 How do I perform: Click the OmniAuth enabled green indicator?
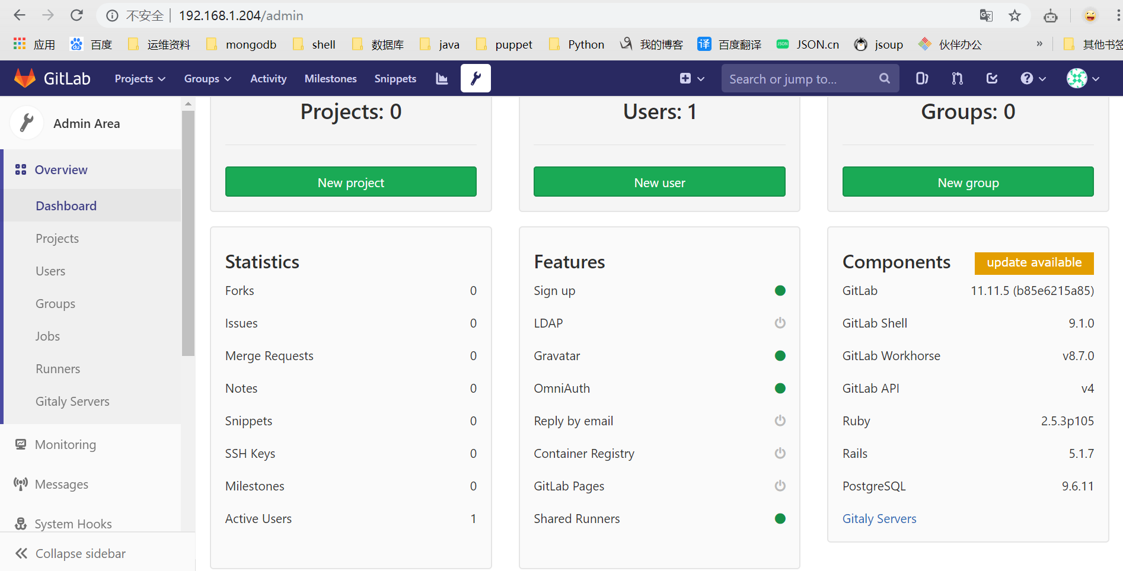point(780,388)
